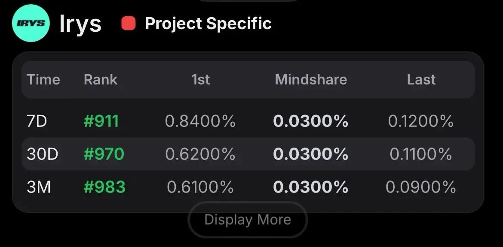Open the Irys project name
The image size is (503, 247).
(x=80, y=23)
